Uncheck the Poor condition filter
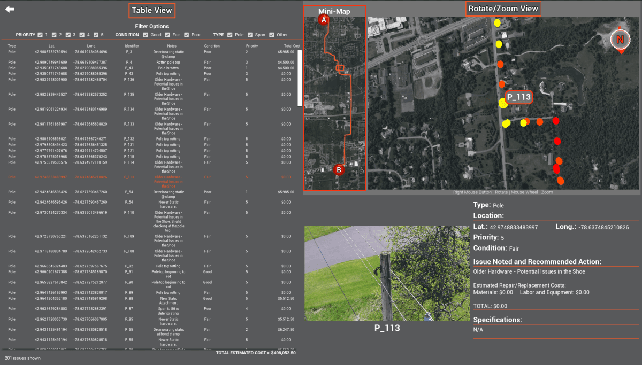The image size is (642, 365). 186,35
